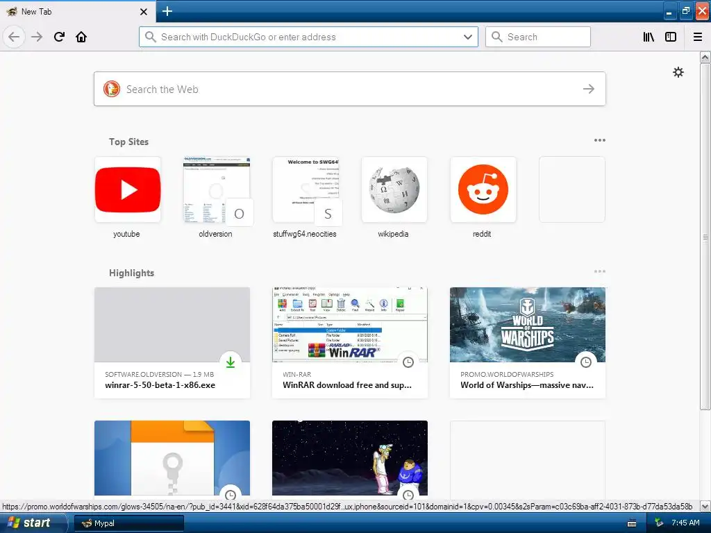Toggle the sidebar panel icon
The image size is (711, 533).
point(671,37)
